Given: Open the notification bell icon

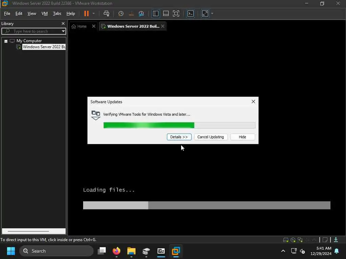Looking at the screenshot, I should tap(337, 251).
